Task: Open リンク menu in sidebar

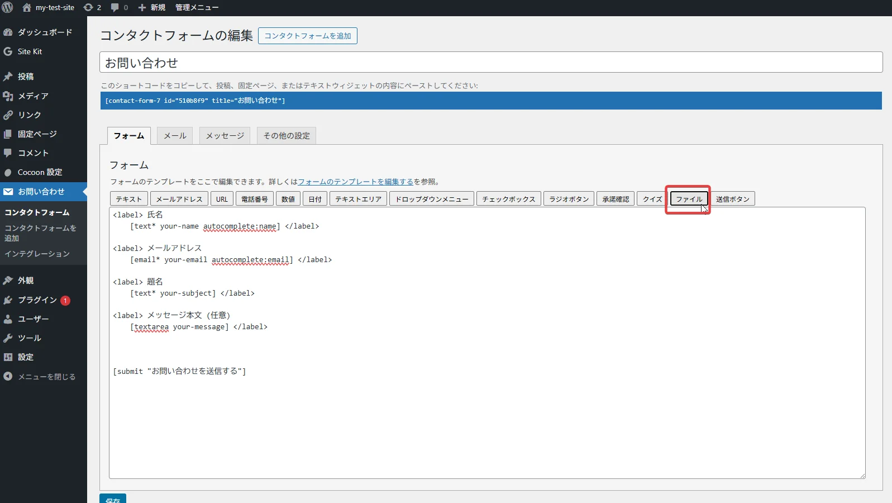Action: pos(44,115)
